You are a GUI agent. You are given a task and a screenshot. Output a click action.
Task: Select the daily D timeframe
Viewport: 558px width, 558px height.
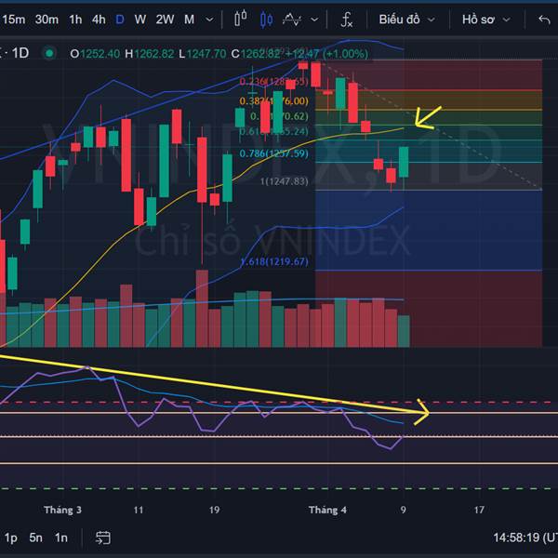tap(120, 20)
